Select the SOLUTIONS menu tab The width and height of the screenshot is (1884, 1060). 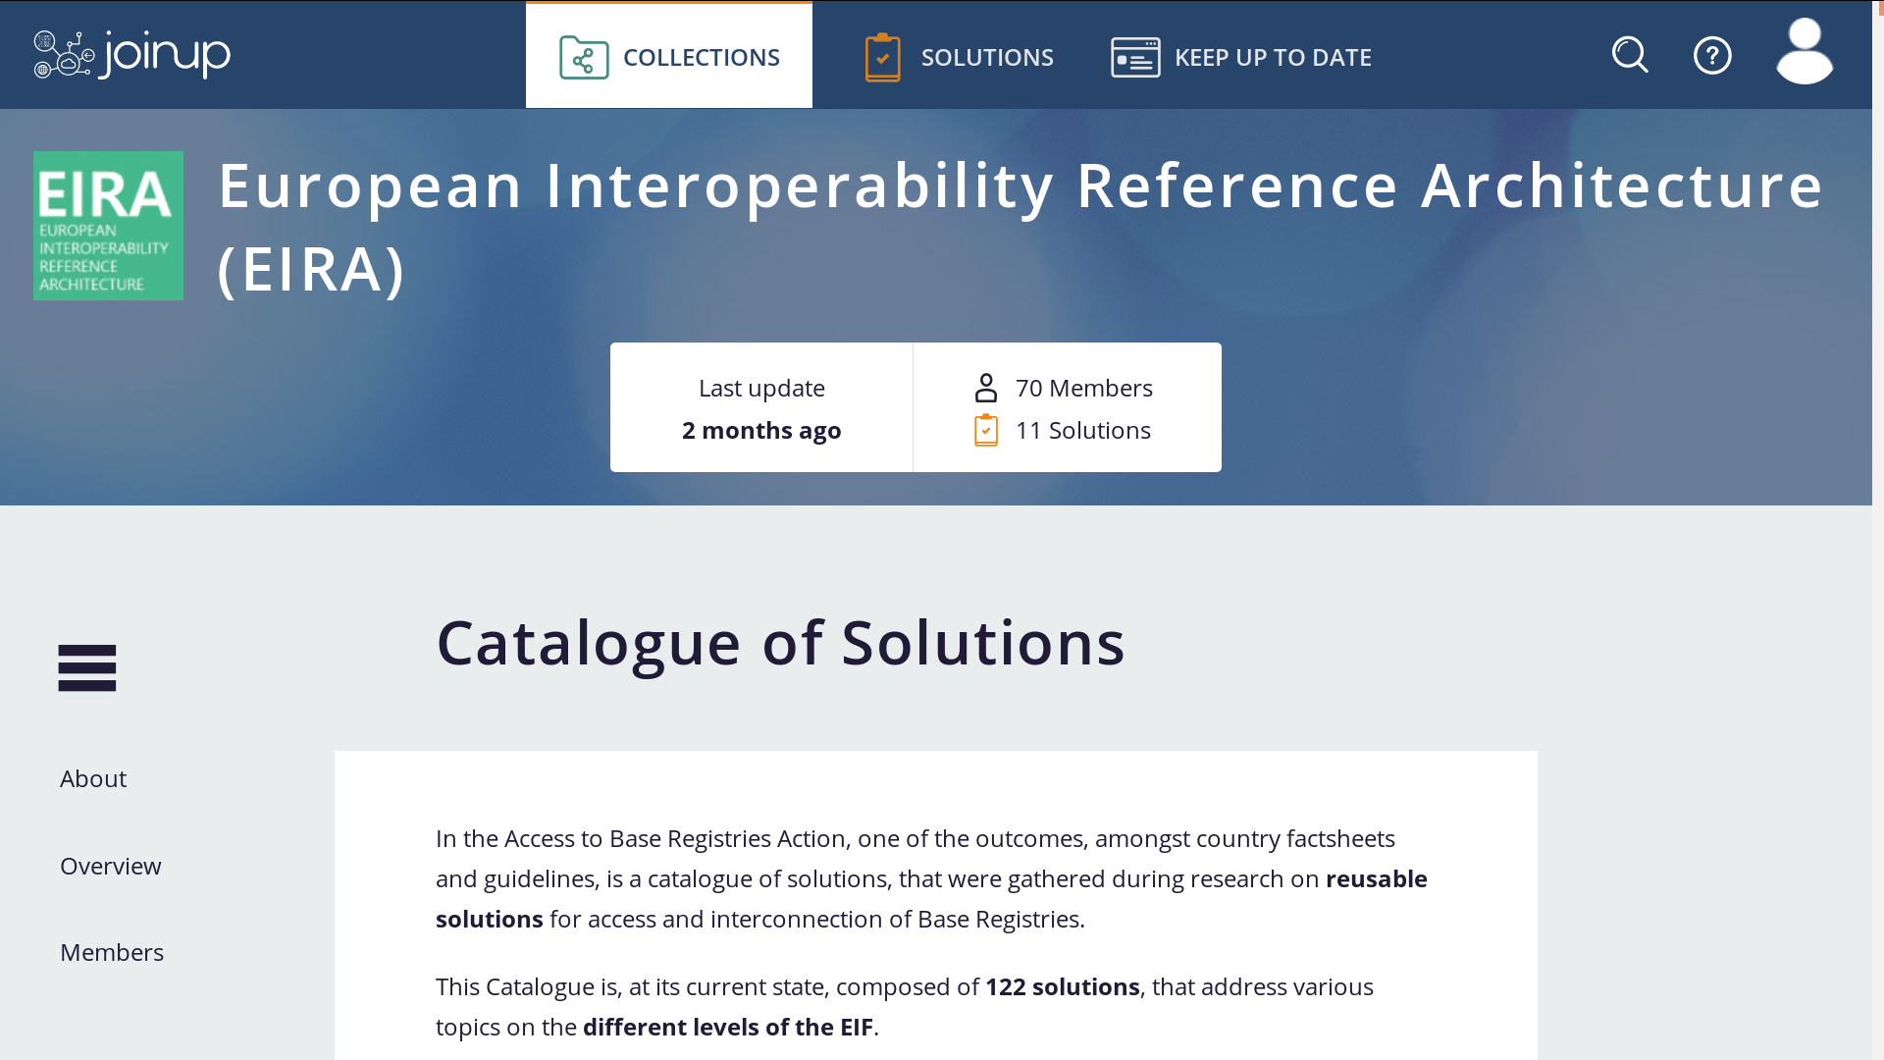point(958,54)
